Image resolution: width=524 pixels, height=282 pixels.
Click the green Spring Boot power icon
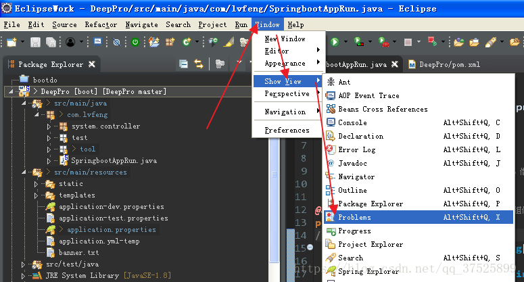135,42
